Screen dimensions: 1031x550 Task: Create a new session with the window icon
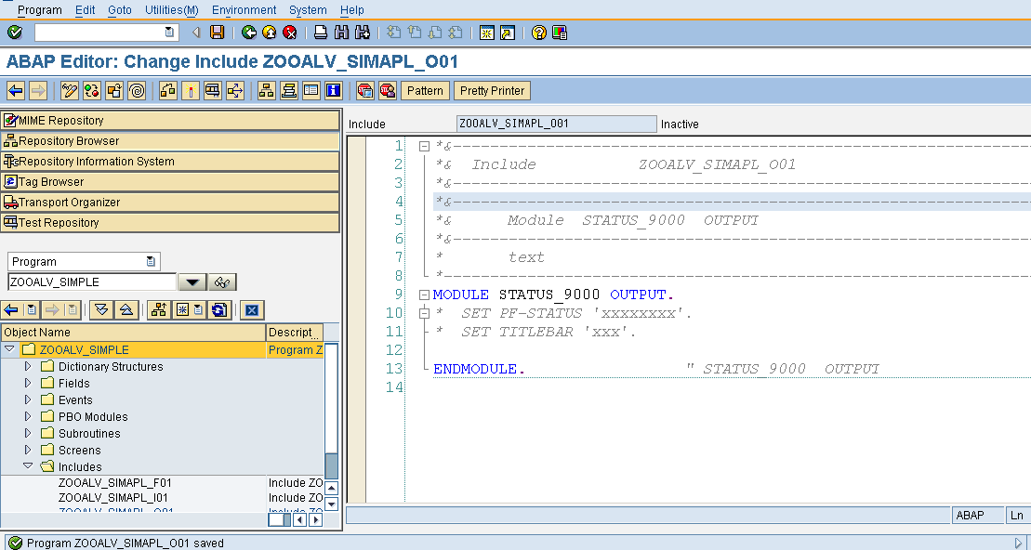[487, 31]
